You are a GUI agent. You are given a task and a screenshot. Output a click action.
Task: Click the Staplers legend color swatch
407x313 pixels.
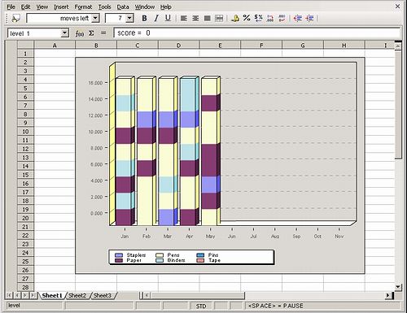pyautogui.click(x=119, y=255)
